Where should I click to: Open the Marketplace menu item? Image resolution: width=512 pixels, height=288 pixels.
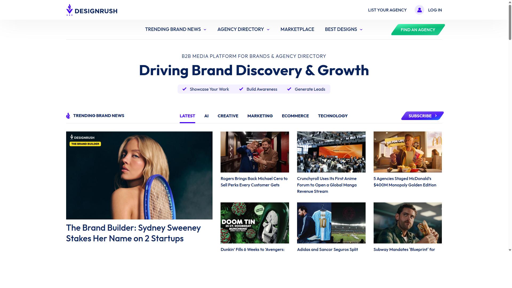click(x=297, y=29)
